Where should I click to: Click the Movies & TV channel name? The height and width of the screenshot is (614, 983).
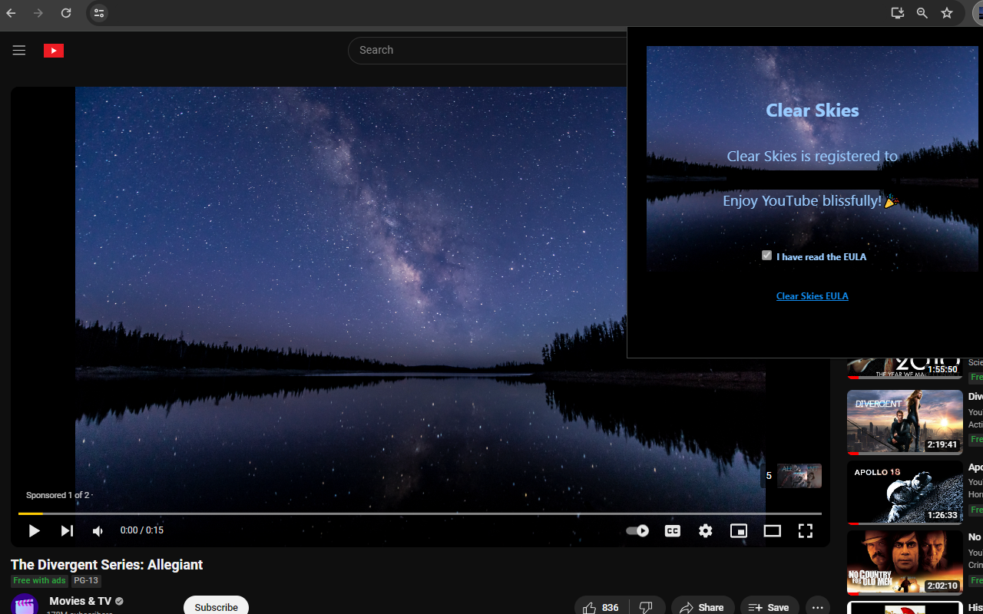(80, 601)
